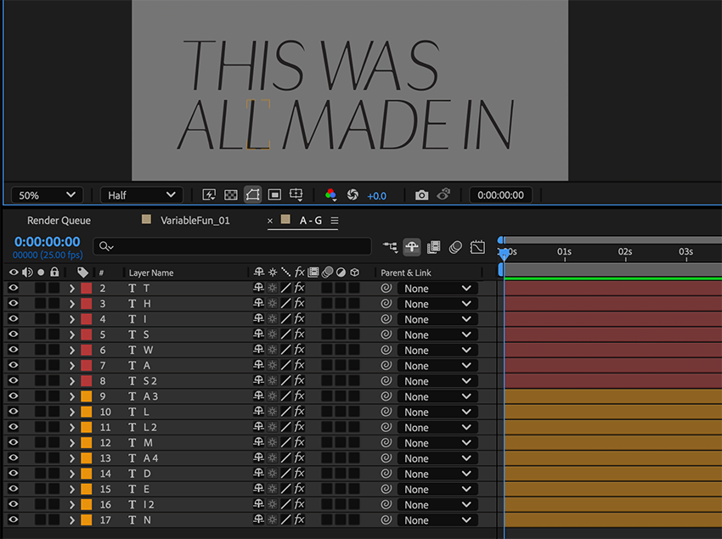
Task: Toggle the fx switch on layer T
Action: click(x=299, y=288)
